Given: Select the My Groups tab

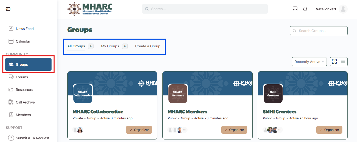Looking at the screenshot, I should tap(110, 46).
